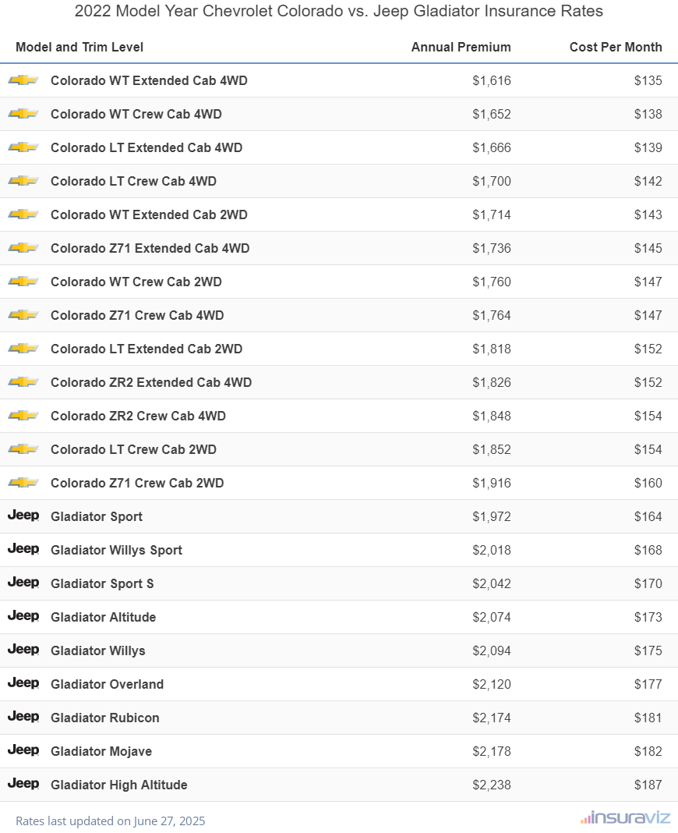Click the $177 monthly cost value
Image resolution: width=678 pixels, height=833 pixels.
coord(648,684)
